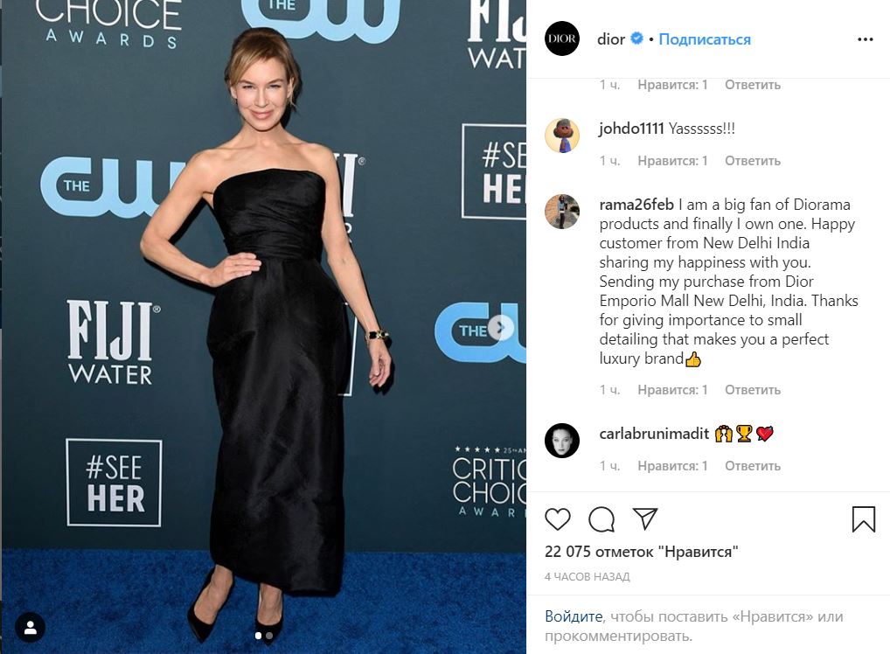Image resolution: width=890 pixels, height=654 pixels.
Task: Click johdo1111 profile avatar
Action: [x=562, y=136]
